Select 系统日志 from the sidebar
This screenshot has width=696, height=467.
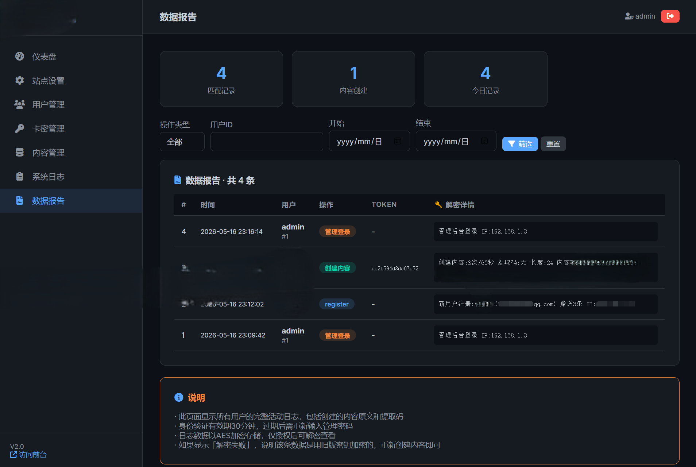(x=71, y=177)
